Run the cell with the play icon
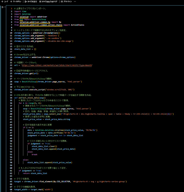This screenshot has height=192, width=184. point(2,7)
